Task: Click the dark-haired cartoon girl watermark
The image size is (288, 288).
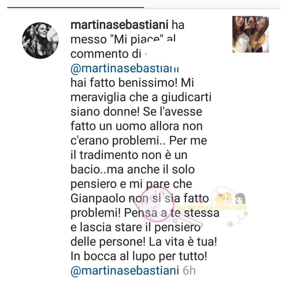Action: 240,199
